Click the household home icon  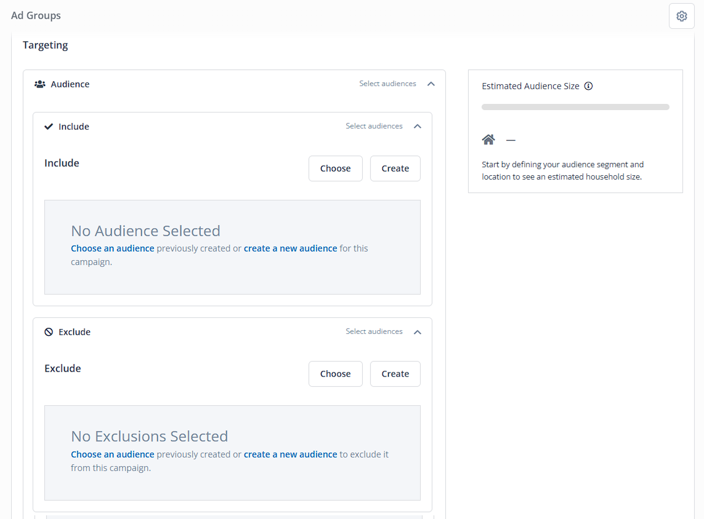pyautogui.click(x=488, y=140)
